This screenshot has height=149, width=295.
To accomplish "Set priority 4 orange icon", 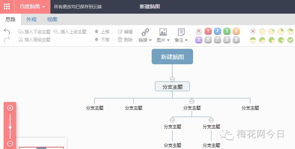I will point(236,31).
